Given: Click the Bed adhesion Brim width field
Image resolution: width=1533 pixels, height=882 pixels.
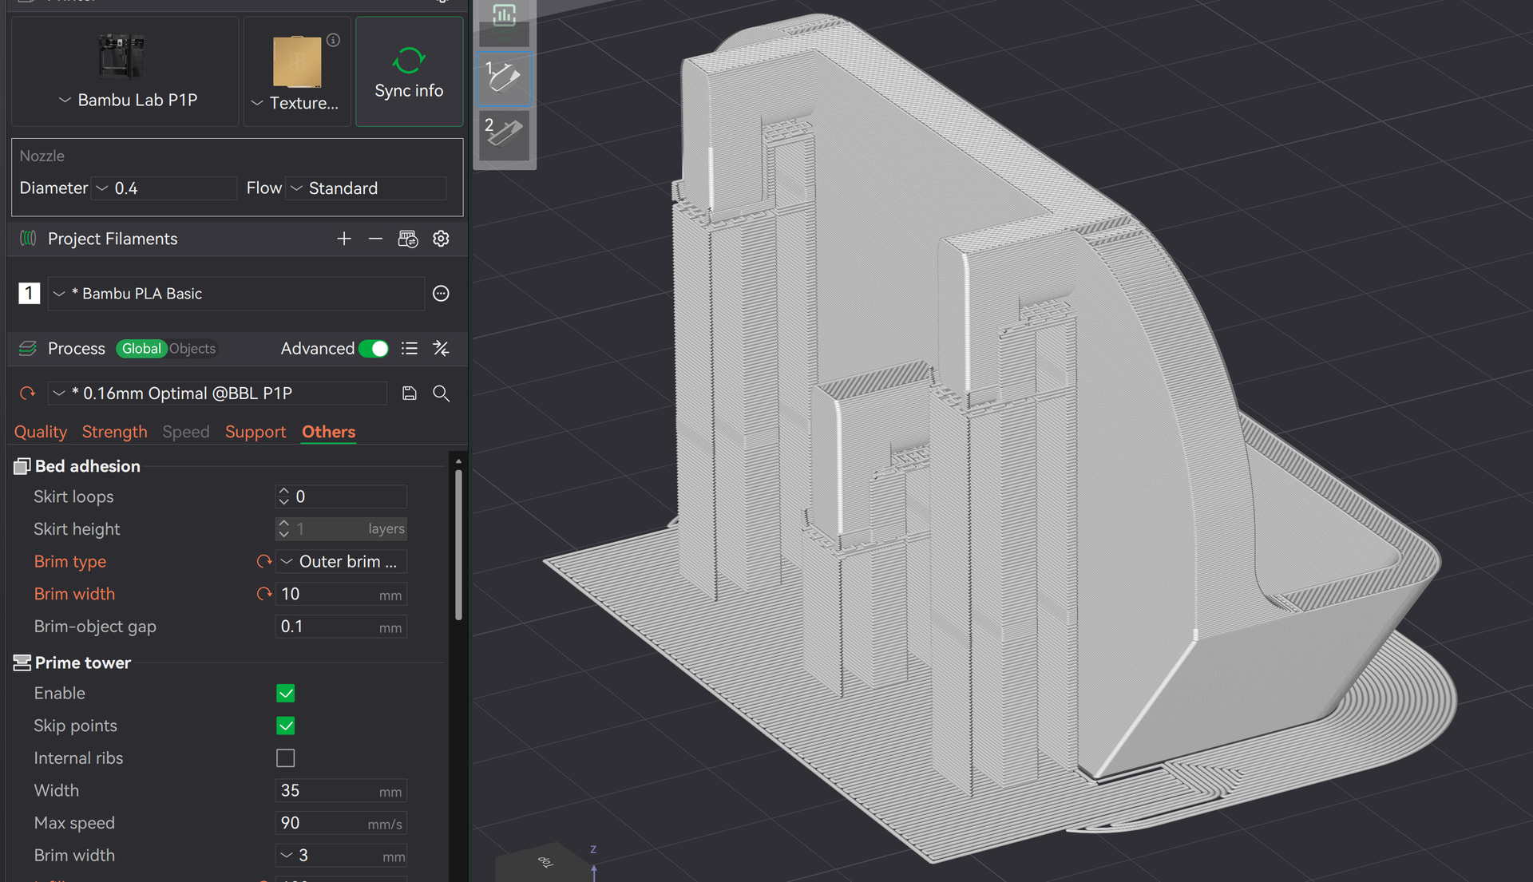Looking at the screenshot, I should [341, 595].
